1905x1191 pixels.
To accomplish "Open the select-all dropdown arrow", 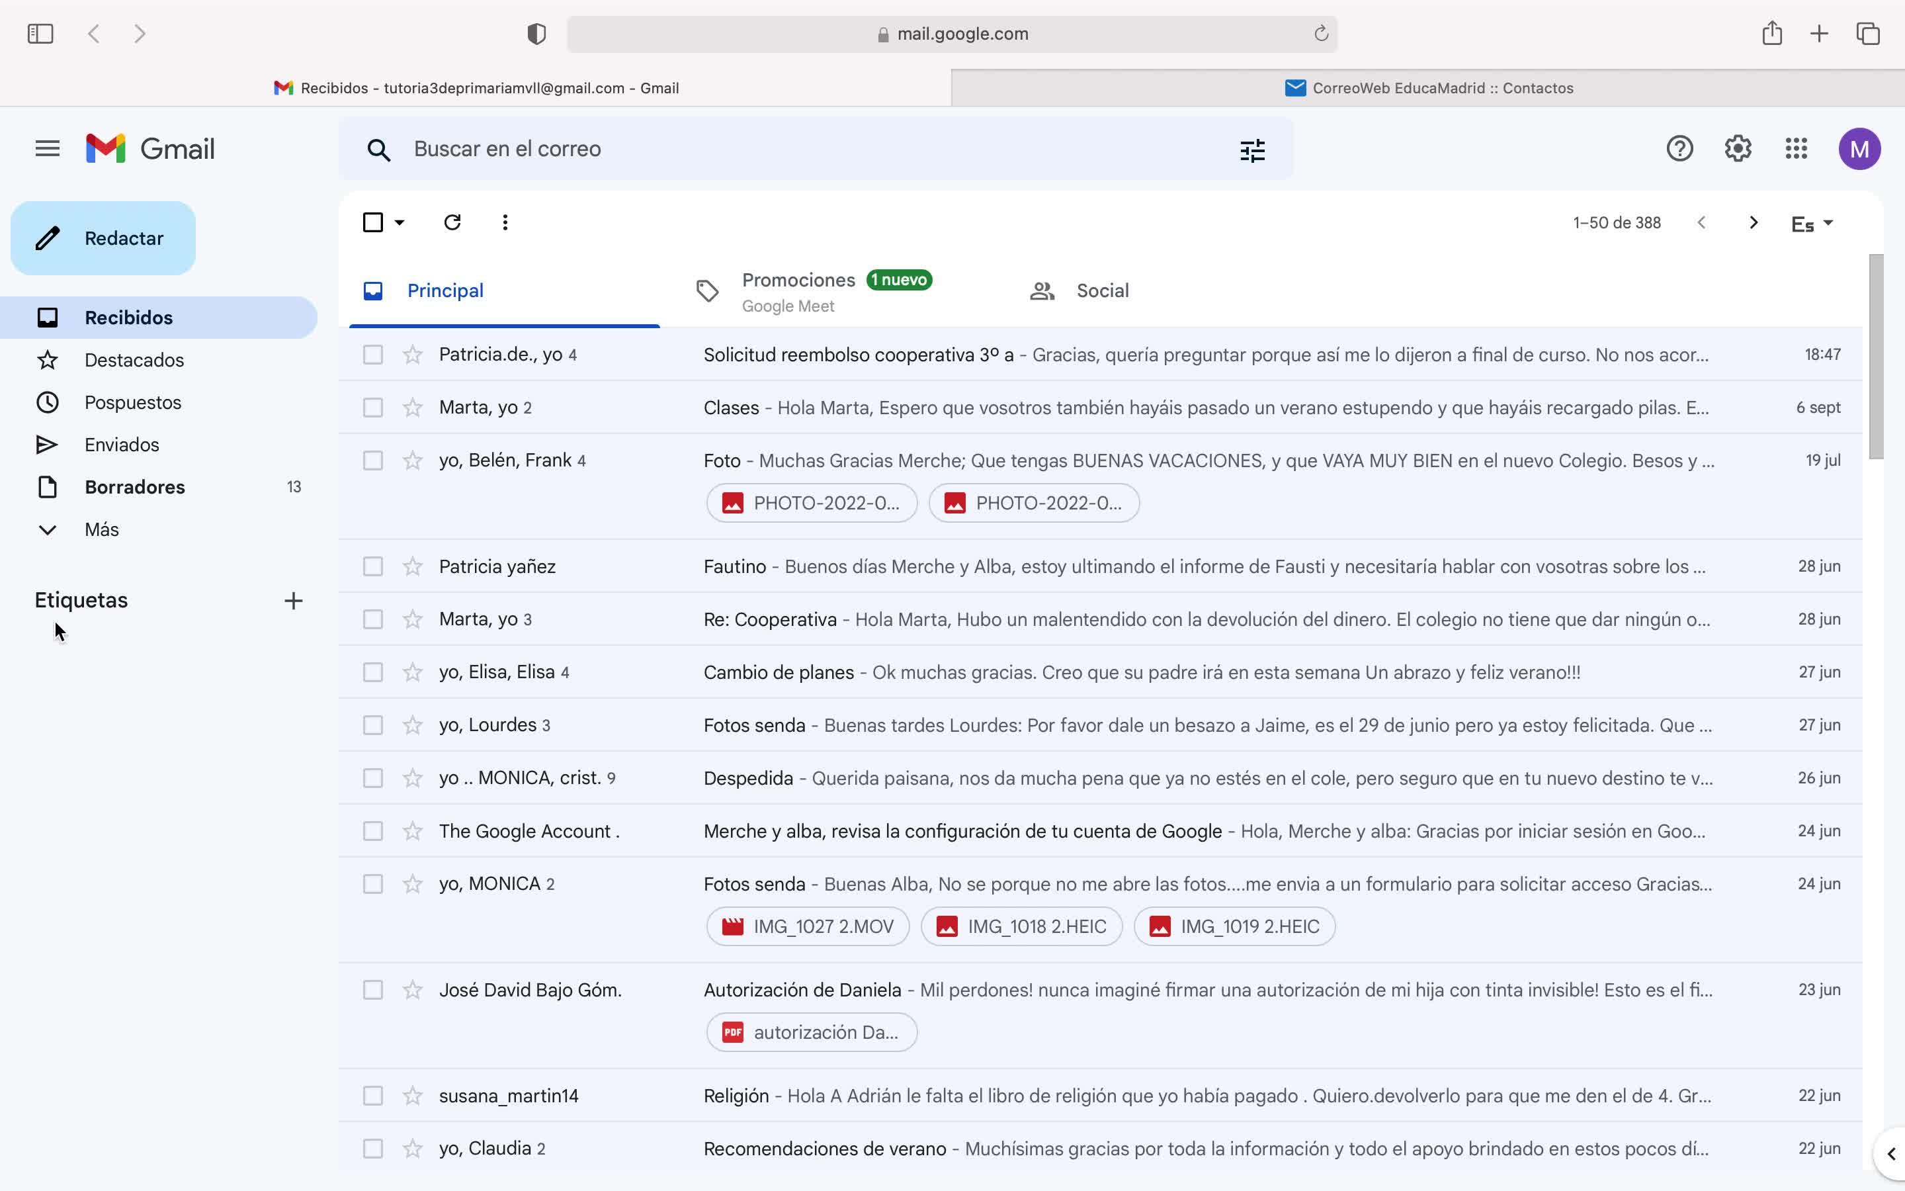I will pos(400,223).
